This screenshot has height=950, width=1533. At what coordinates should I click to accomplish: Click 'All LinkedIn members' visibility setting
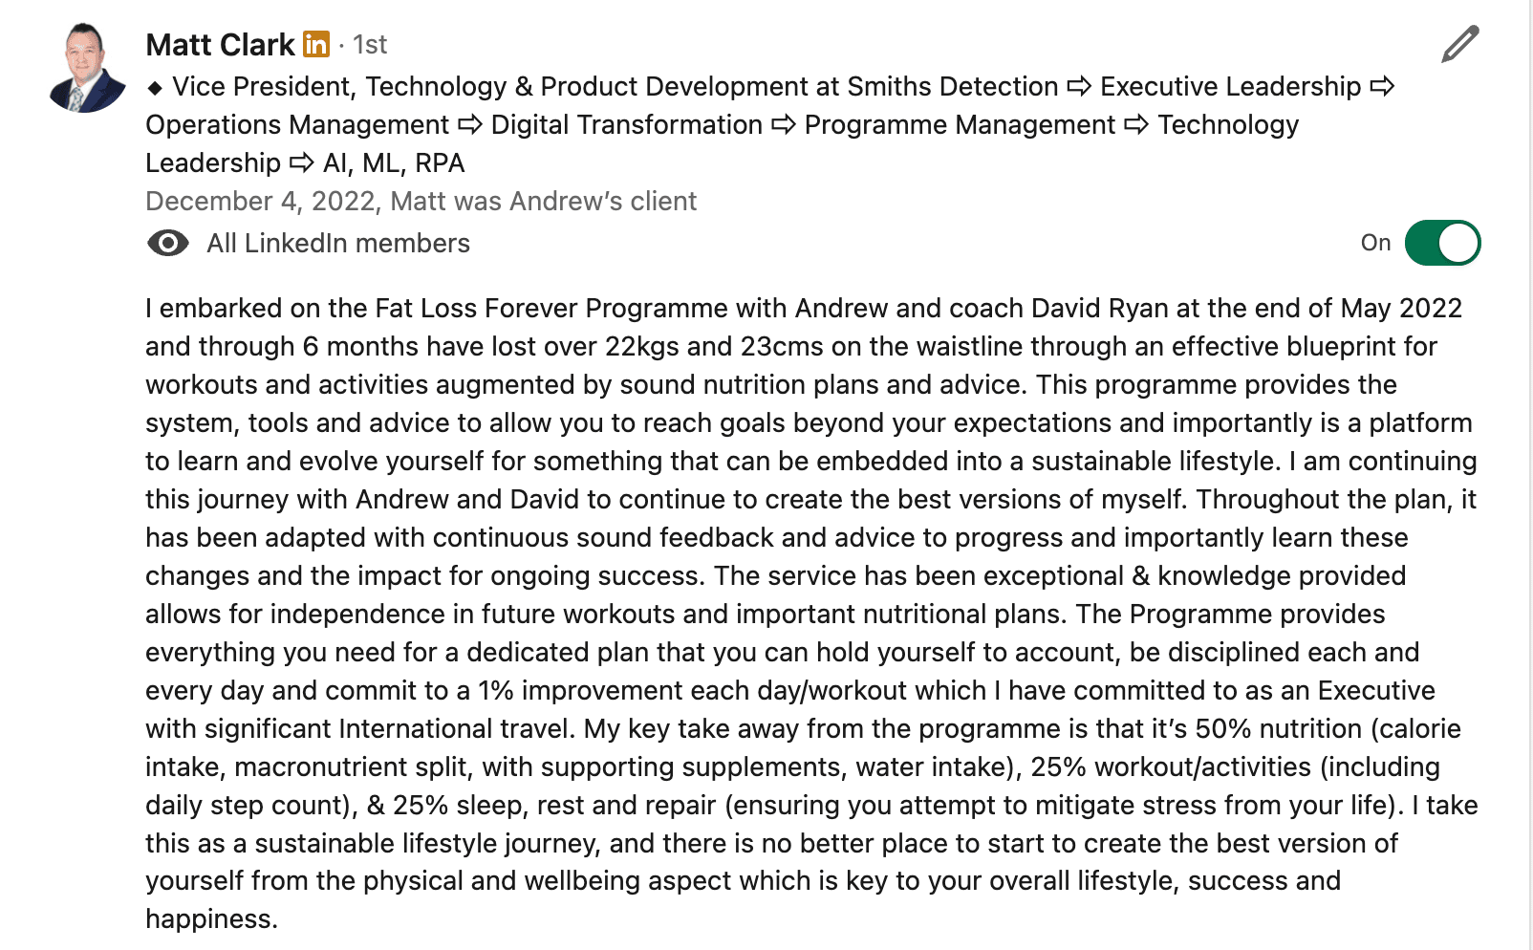point(338,244)
